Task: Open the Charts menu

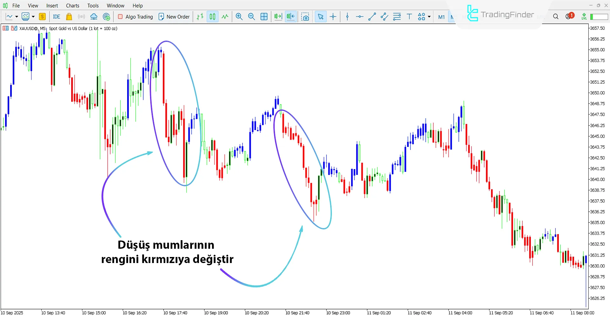Action: pyautogui.click(x=72, y=6)
